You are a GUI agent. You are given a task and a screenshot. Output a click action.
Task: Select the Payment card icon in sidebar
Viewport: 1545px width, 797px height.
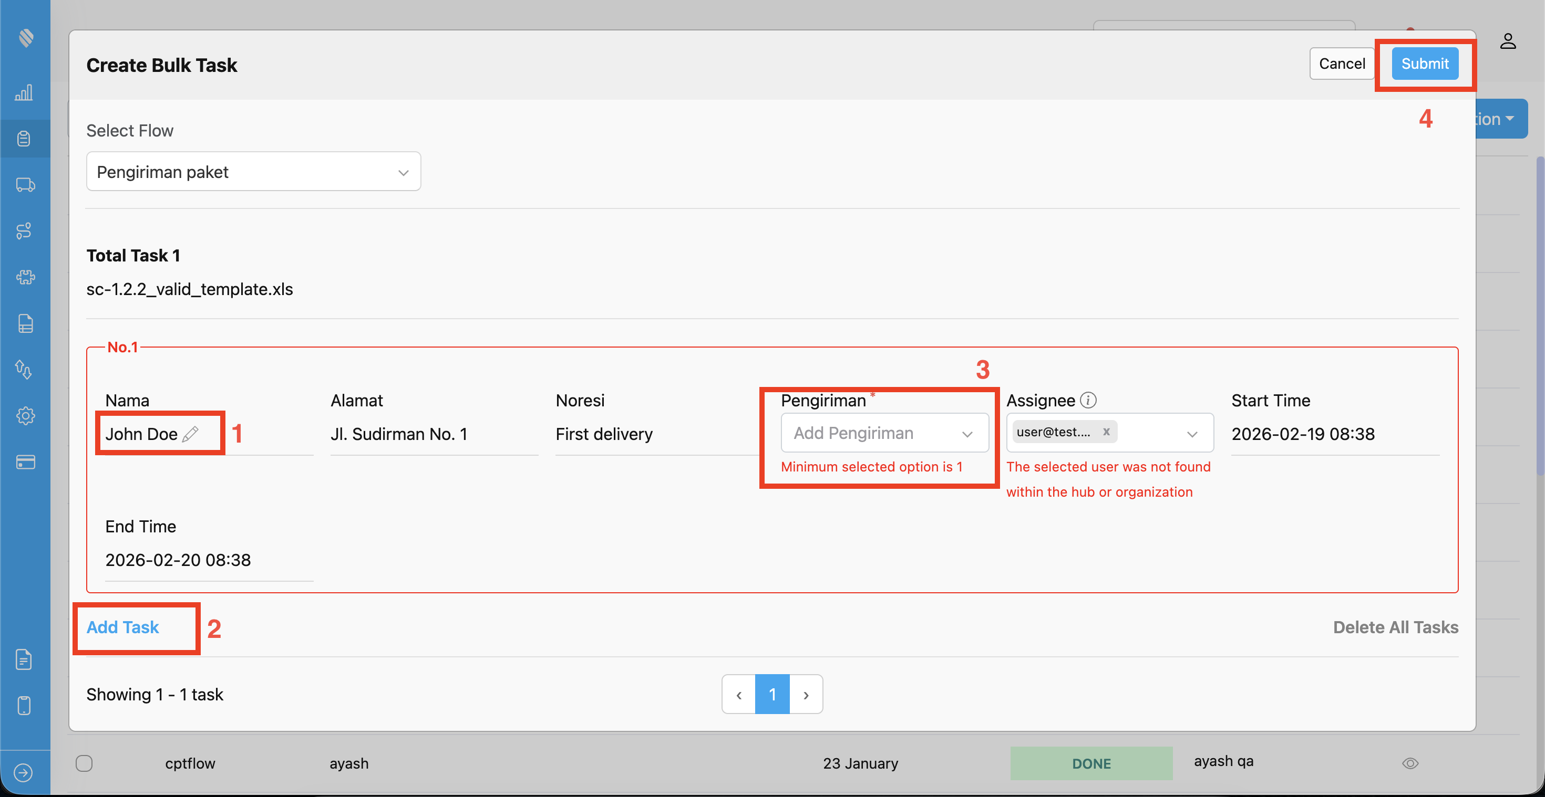click(25, 462)
